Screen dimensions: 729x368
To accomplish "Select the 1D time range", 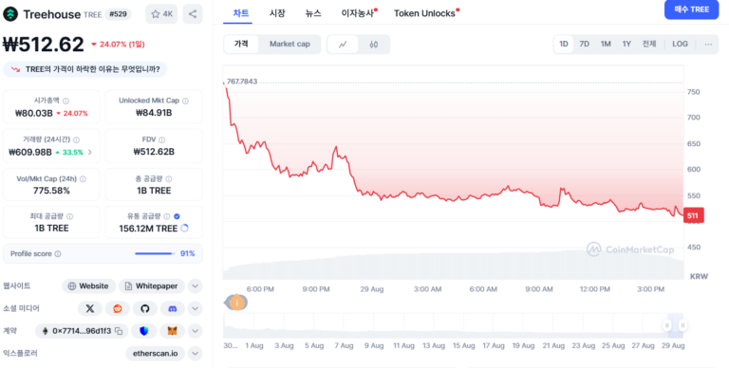I will (x=564, y=45).
